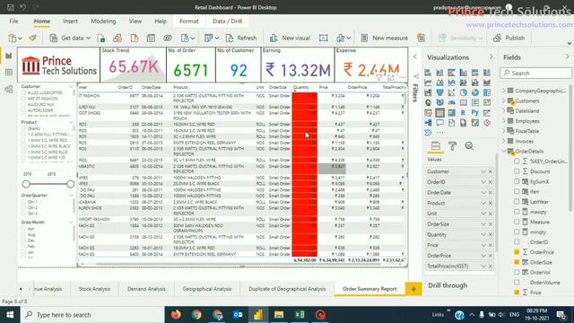Open the File menu

(14, 22)
